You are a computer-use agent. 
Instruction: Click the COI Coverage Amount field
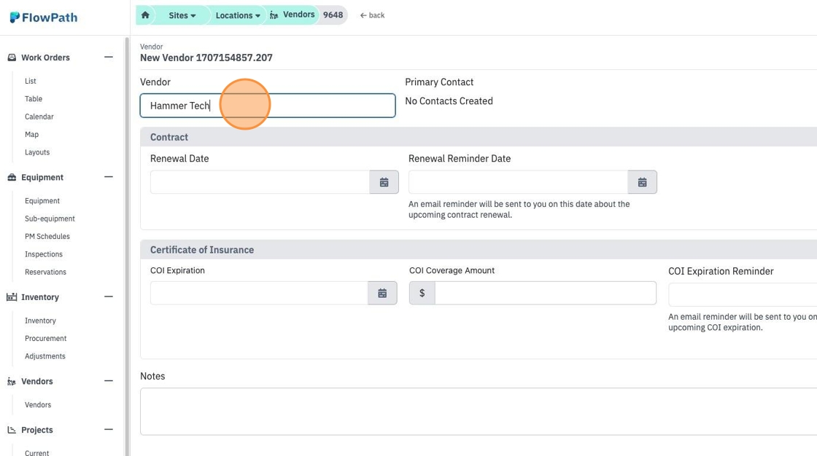(x=546, y=293)
